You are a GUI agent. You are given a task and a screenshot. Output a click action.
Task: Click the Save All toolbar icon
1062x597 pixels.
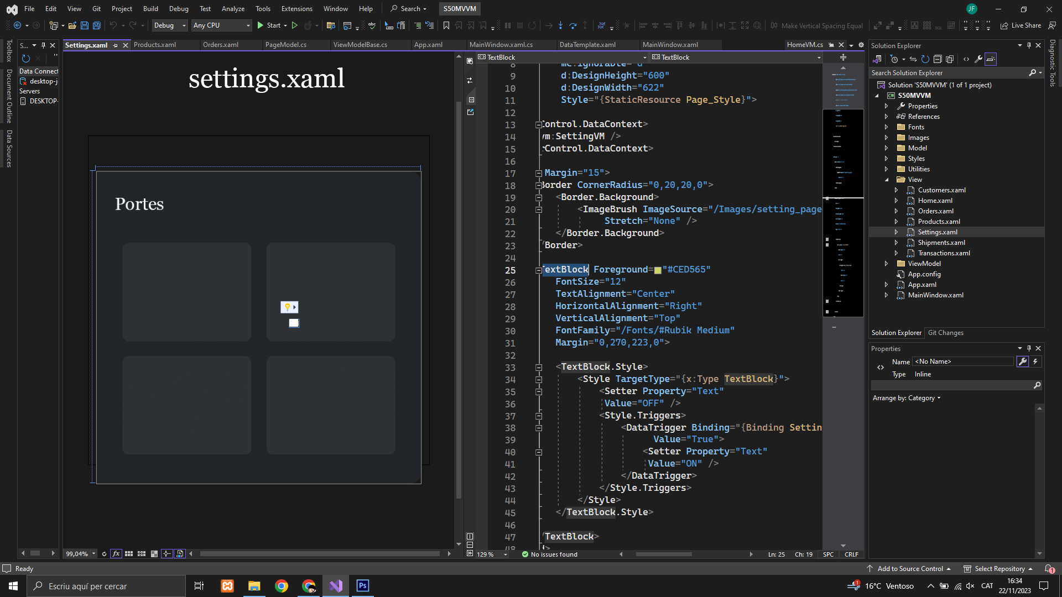(97, 25)
